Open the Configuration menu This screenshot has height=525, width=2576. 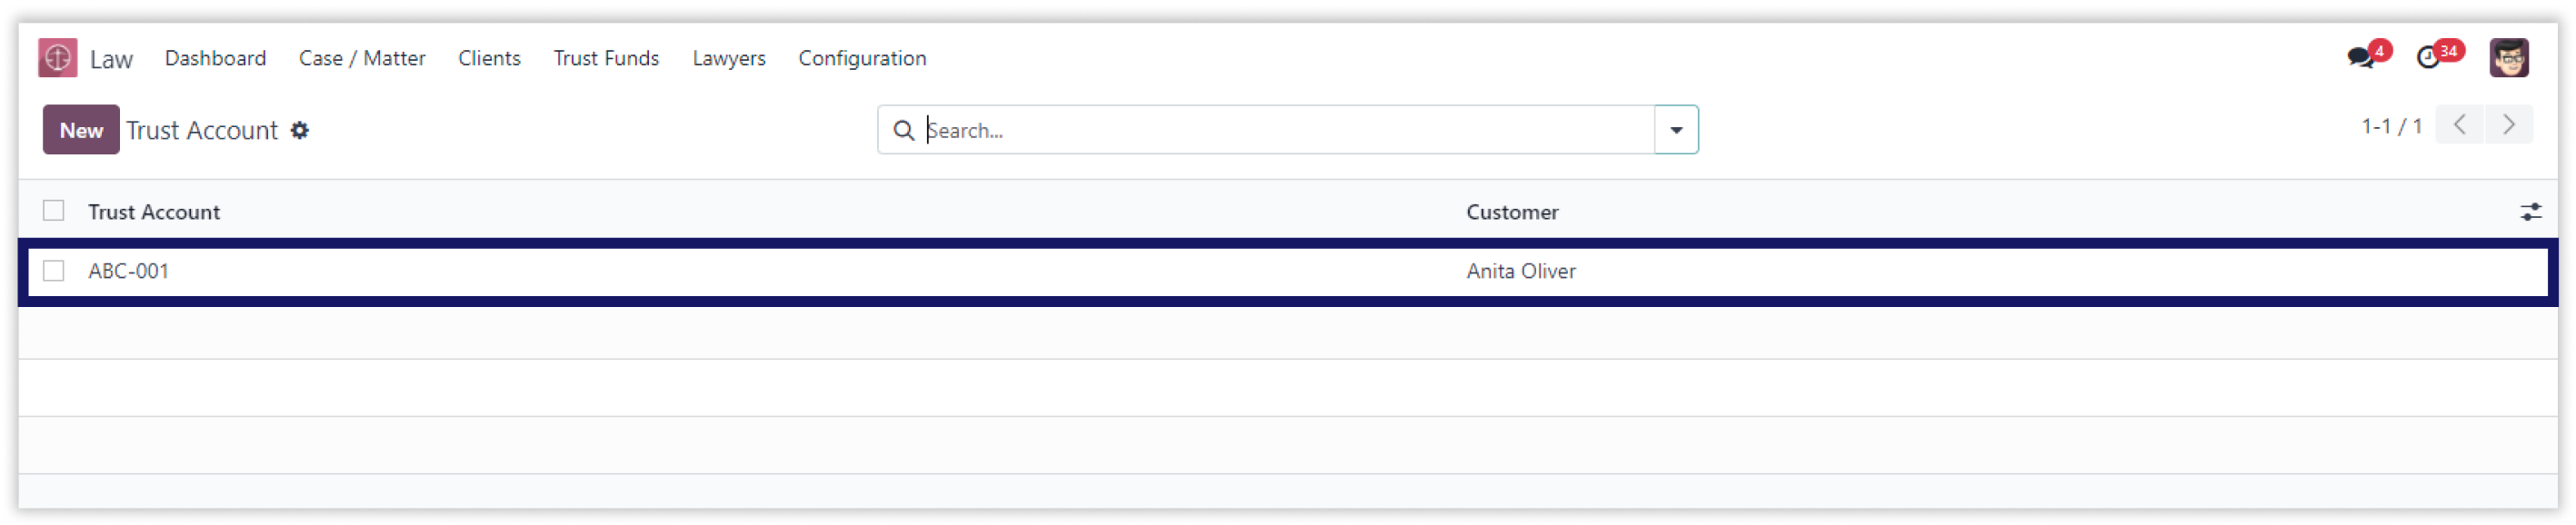click(x=862, y=58)
